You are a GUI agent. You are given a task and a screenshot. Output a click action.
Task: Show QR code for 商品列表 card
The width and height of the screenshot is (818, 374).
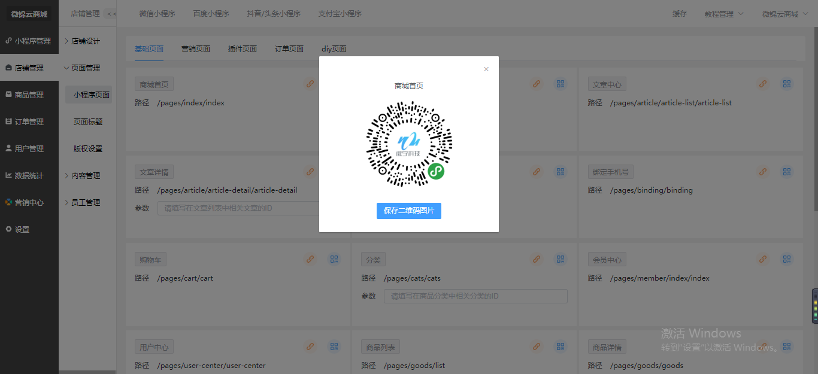click(x=561, y=346)
